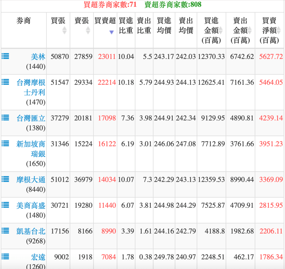Open the detail list icon beside 美商高盛
Image resolution: width=285 pixels, height=269 pixels.
pos(5,204)
